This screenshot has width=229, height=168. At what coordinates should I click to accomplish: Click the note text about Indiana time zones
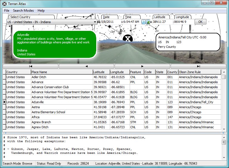tap(74, 147)
